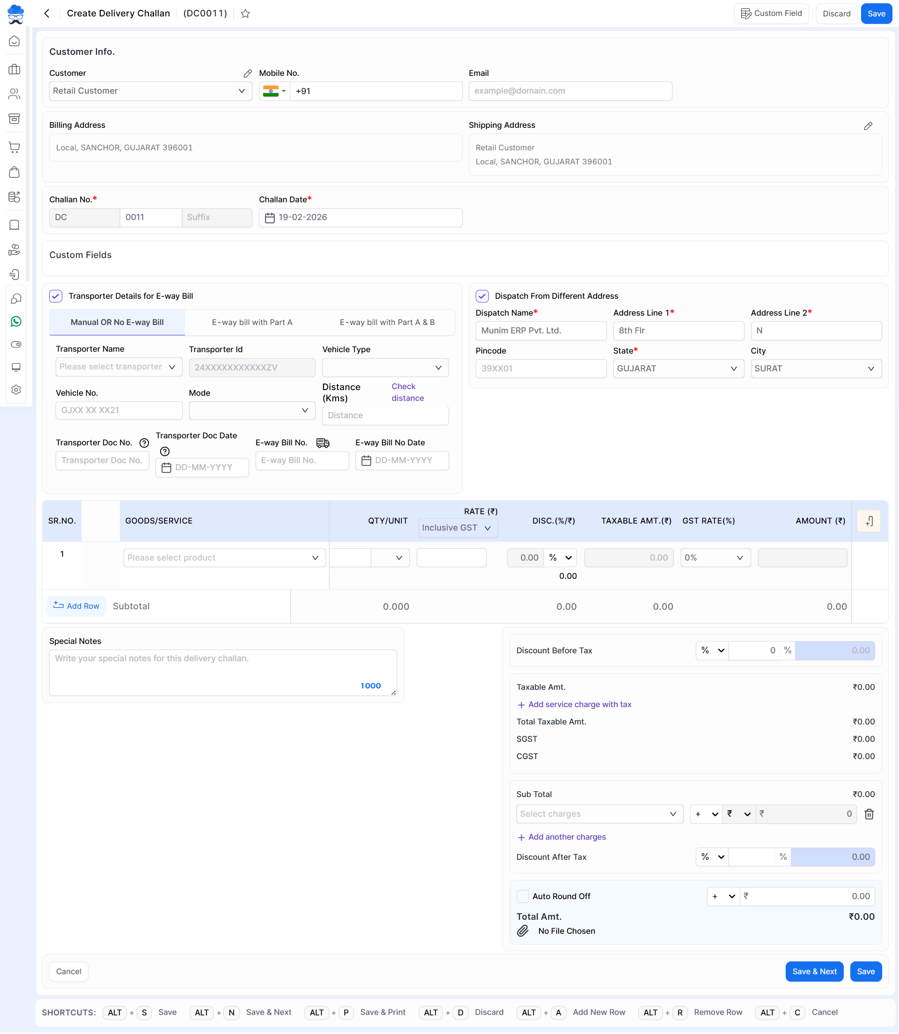This screenshot has width=899, height=1034.
Task: Open the Select charges dropdown
Action: (x=599, y=814)
